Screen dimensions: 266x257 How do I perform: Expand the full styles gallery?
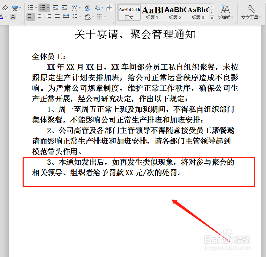point(212,18)
